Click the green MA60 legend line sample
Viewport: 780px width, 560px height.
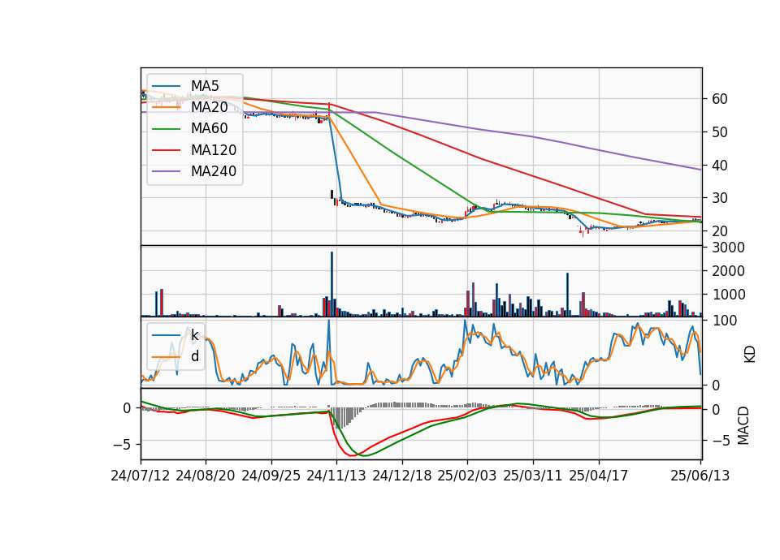pyautogui.click(x=167, y=129)
